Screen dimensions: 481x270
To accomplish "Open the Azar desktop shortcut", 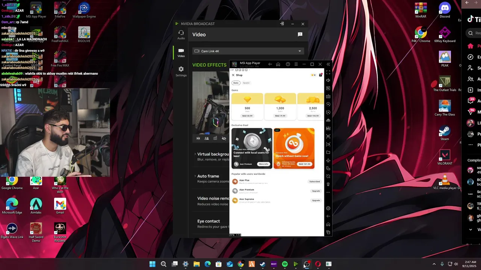I will click(36, 183).
